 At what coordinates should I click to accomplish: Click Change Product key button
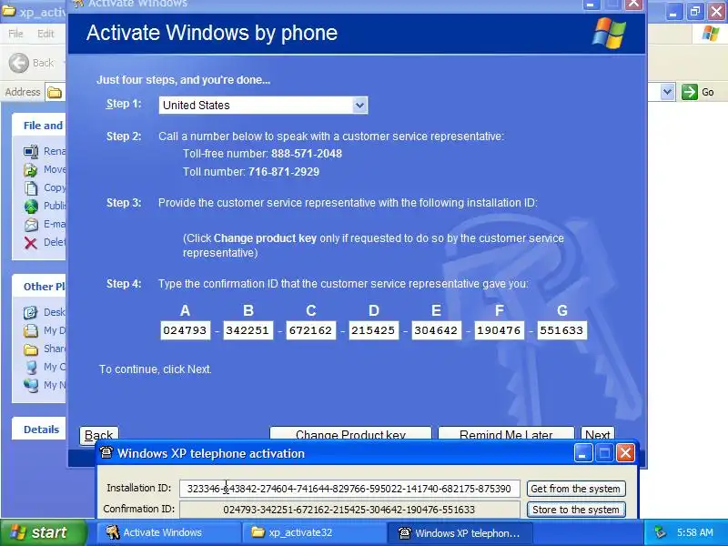coord(350,434)
